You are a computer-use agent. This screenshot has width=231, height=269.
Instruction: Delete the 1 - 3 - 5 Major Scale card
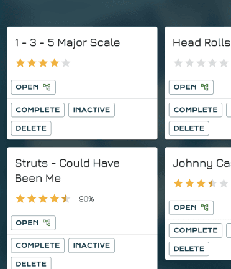point(31,128)
